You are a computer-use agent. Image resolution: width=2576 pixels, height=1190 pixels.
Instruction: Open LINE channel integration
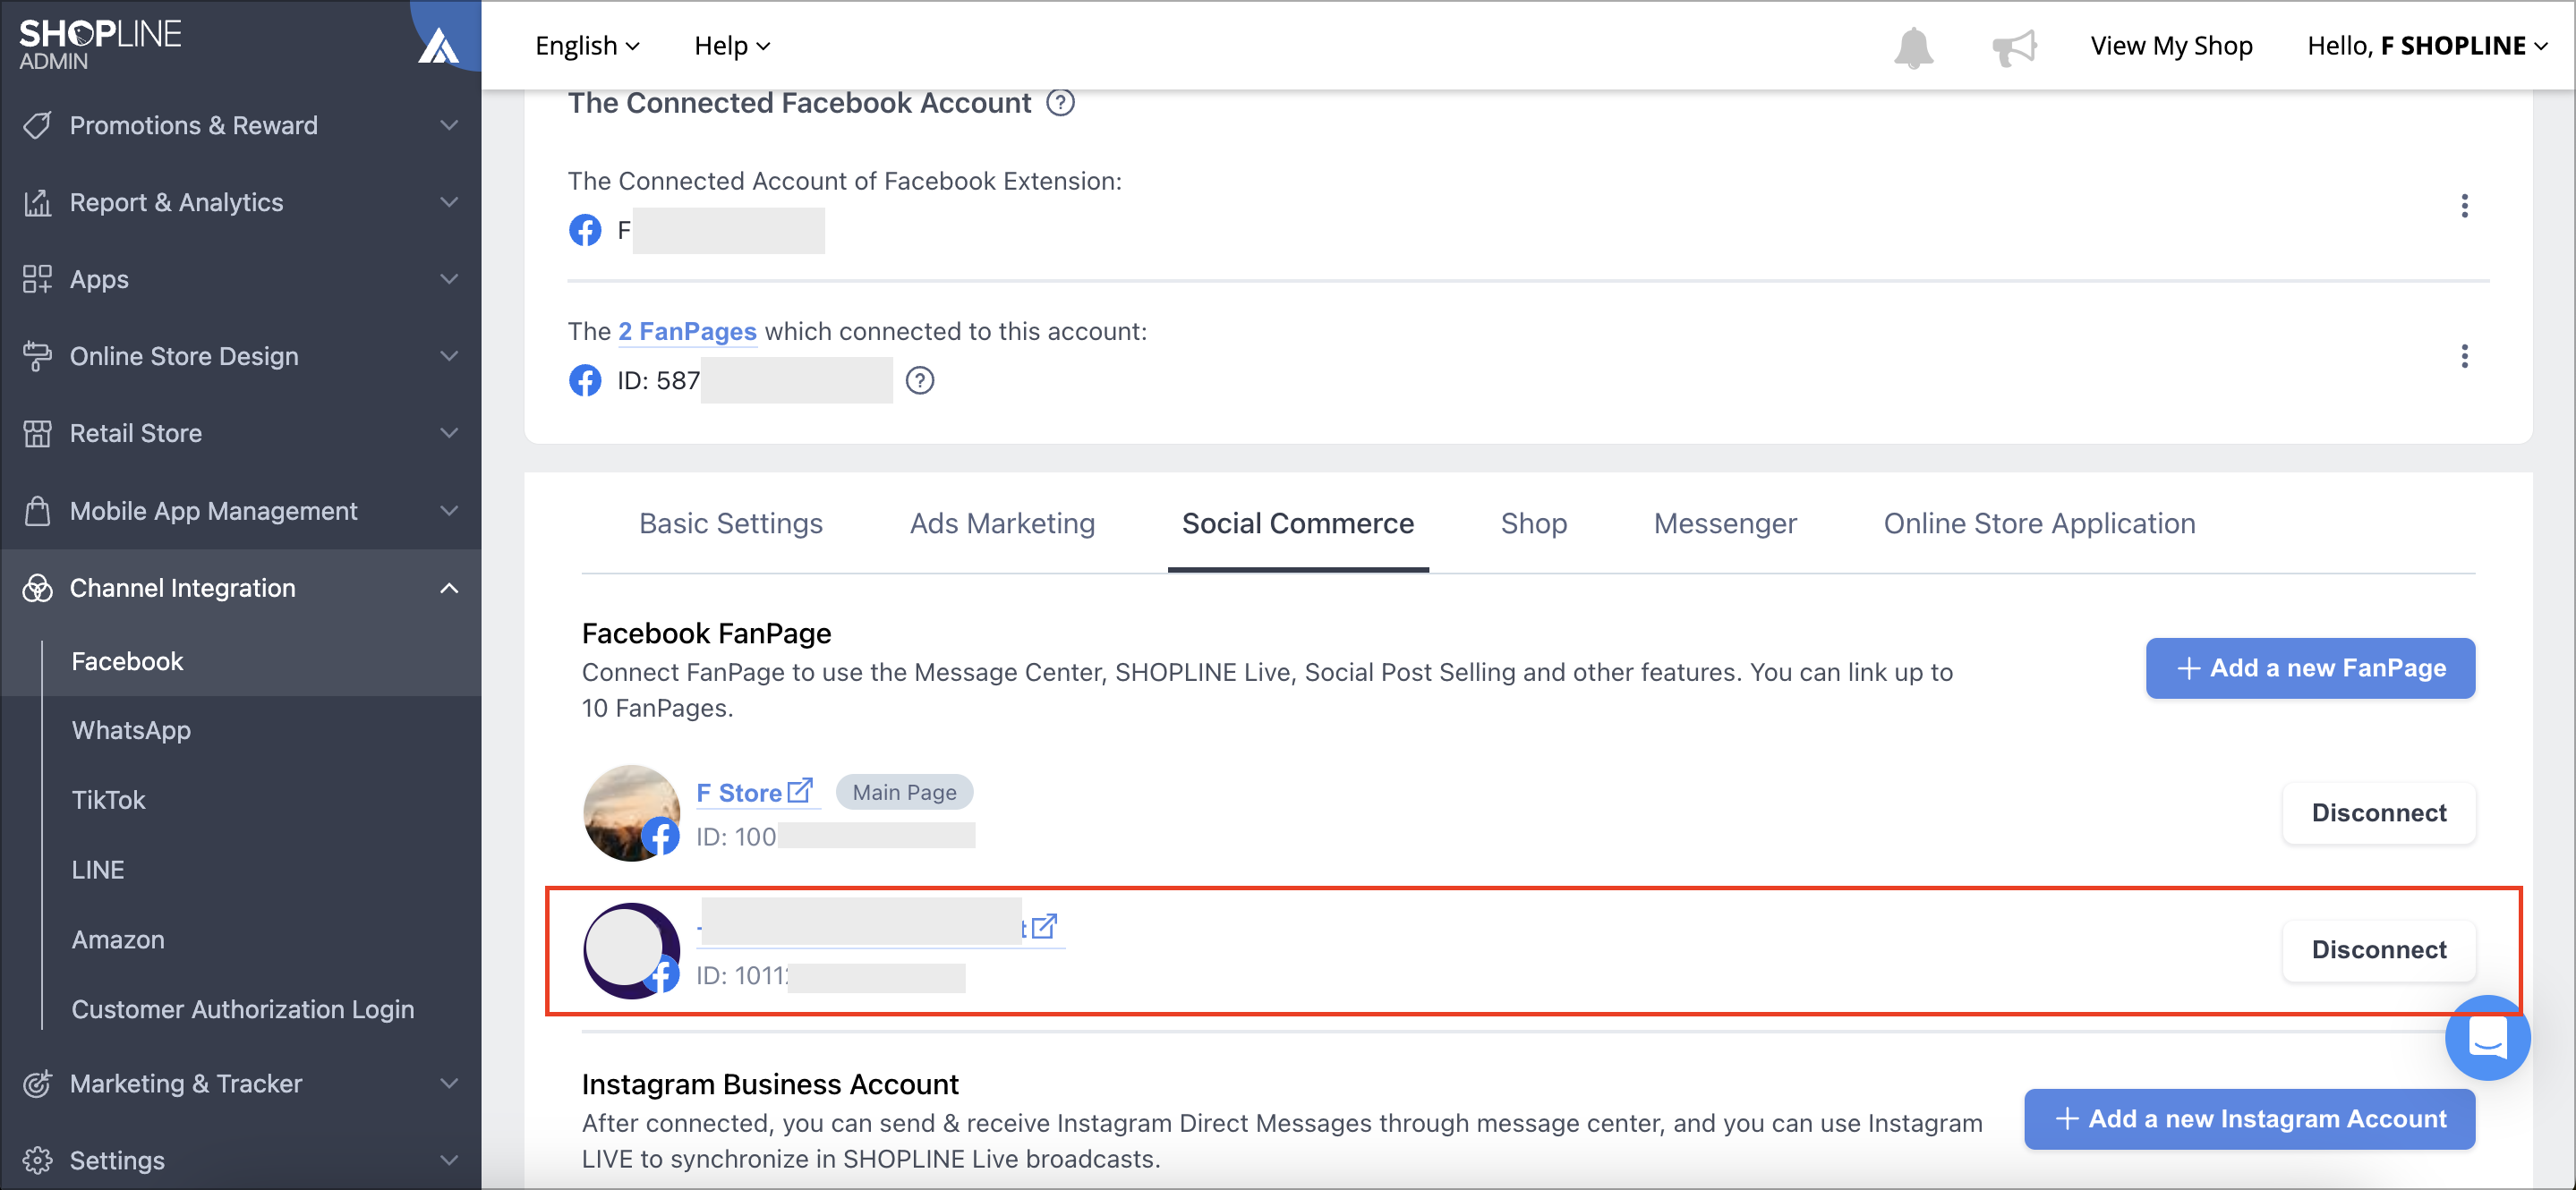(x=98, y=870)
